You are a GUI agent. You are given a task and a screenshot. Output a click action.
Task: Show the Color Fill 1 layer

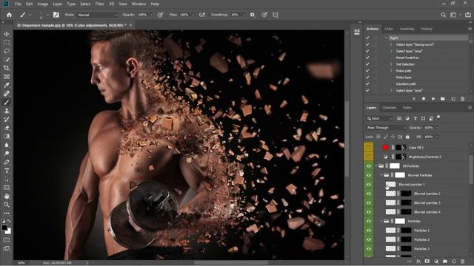(369, 148)
